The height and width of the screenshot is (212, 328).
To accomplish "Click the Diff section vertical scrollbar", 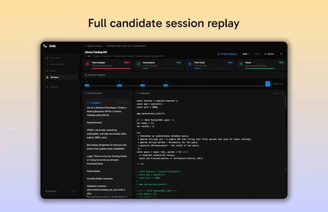I will [x=286, y=169].
